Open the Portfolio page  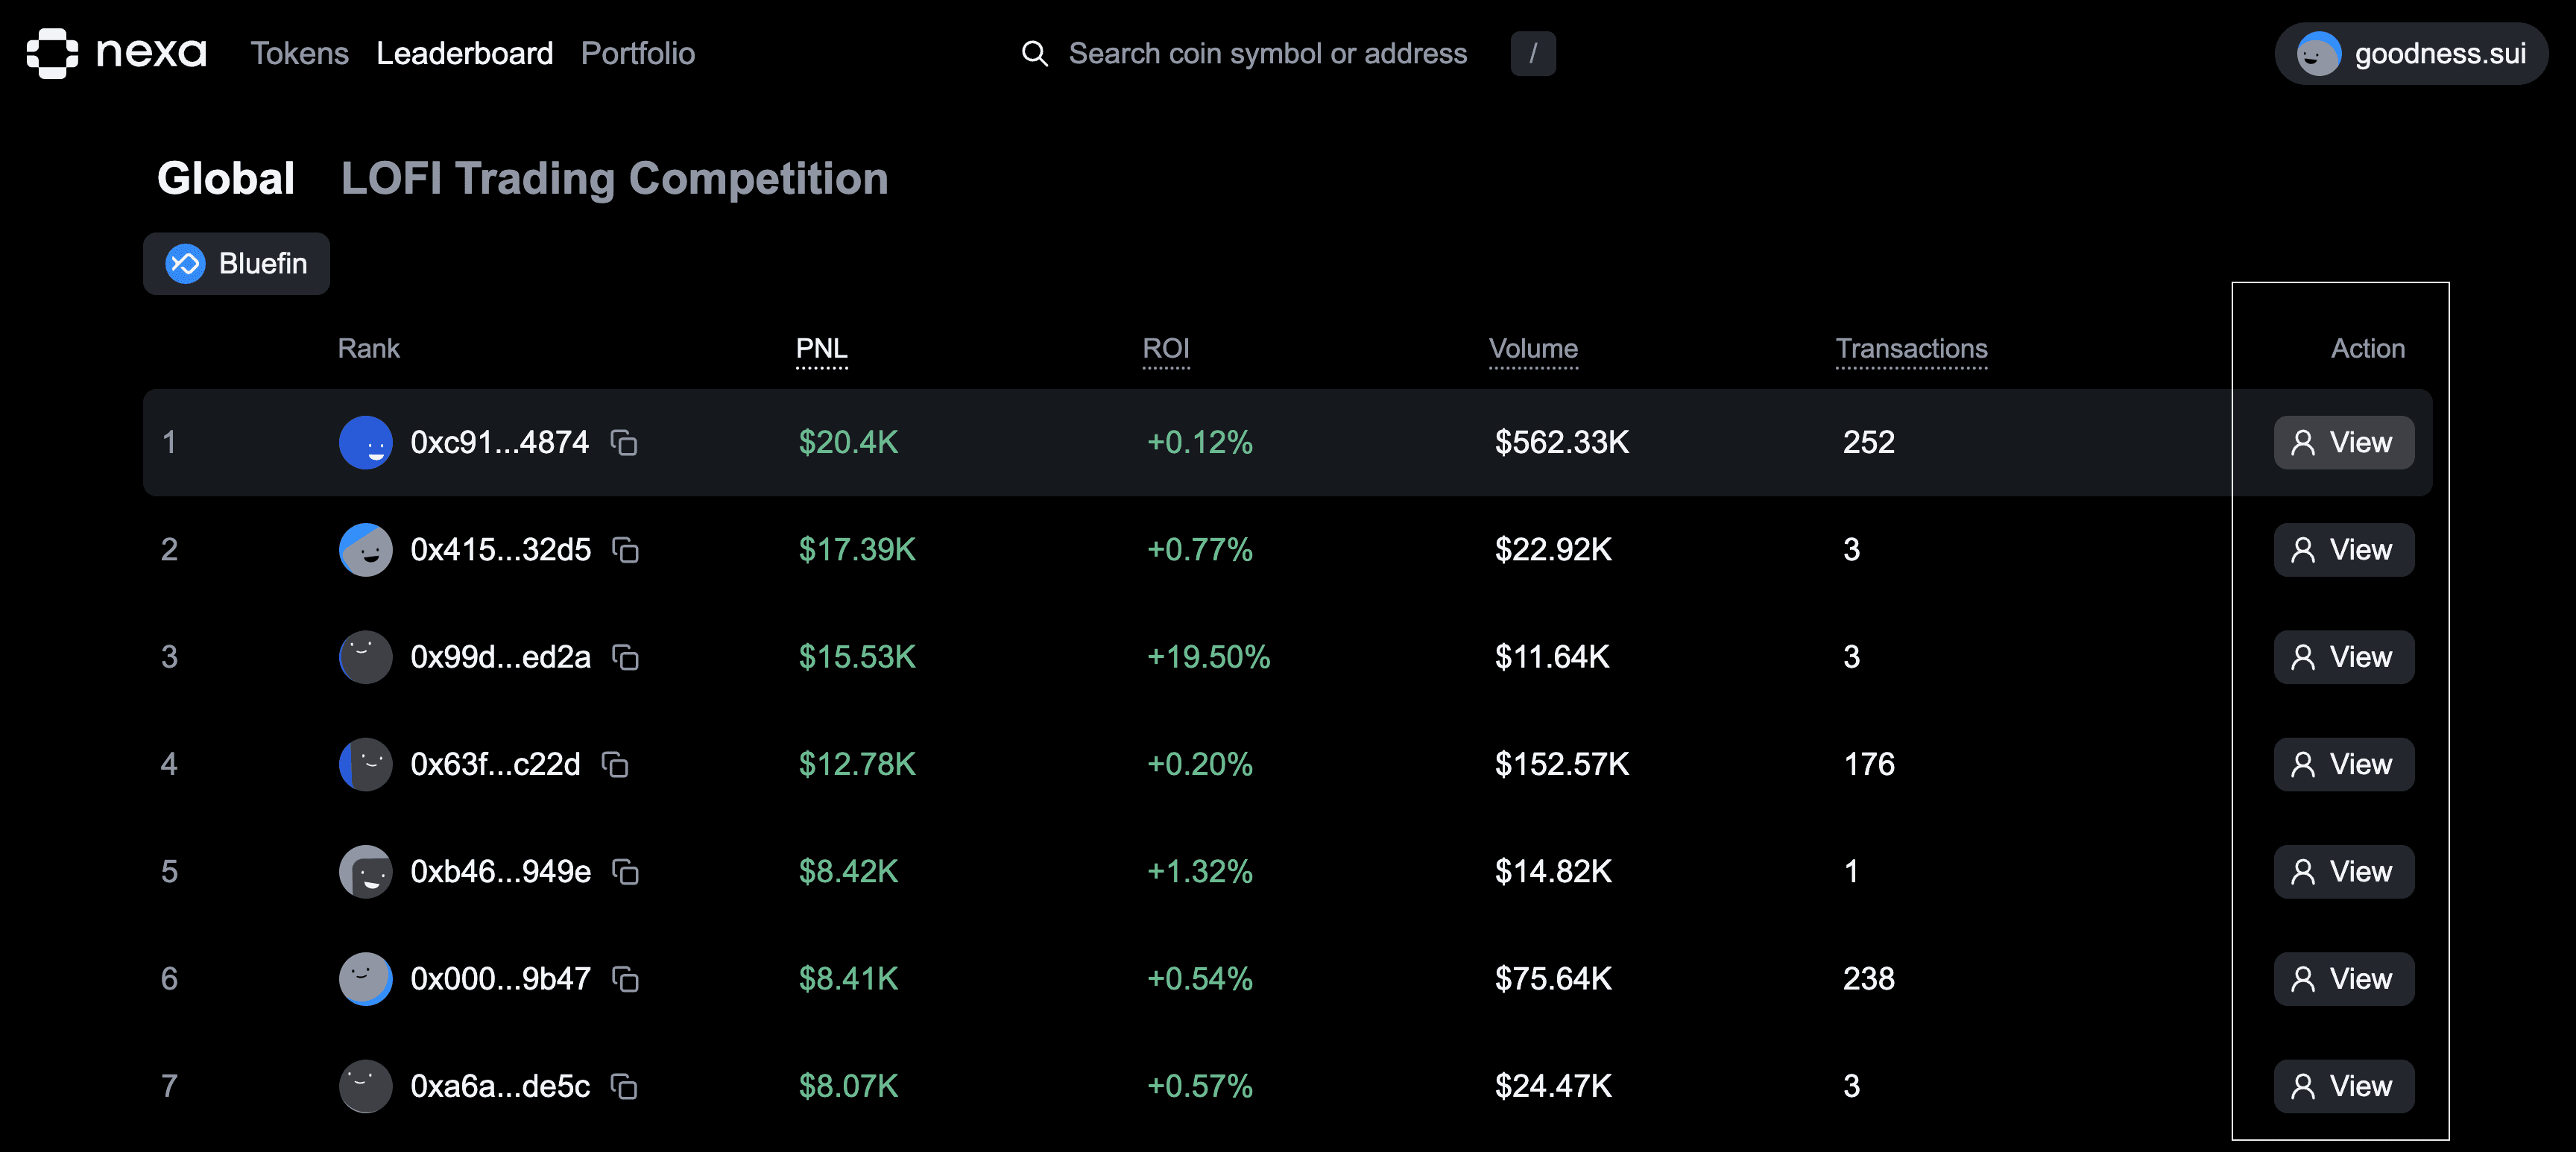637,53
